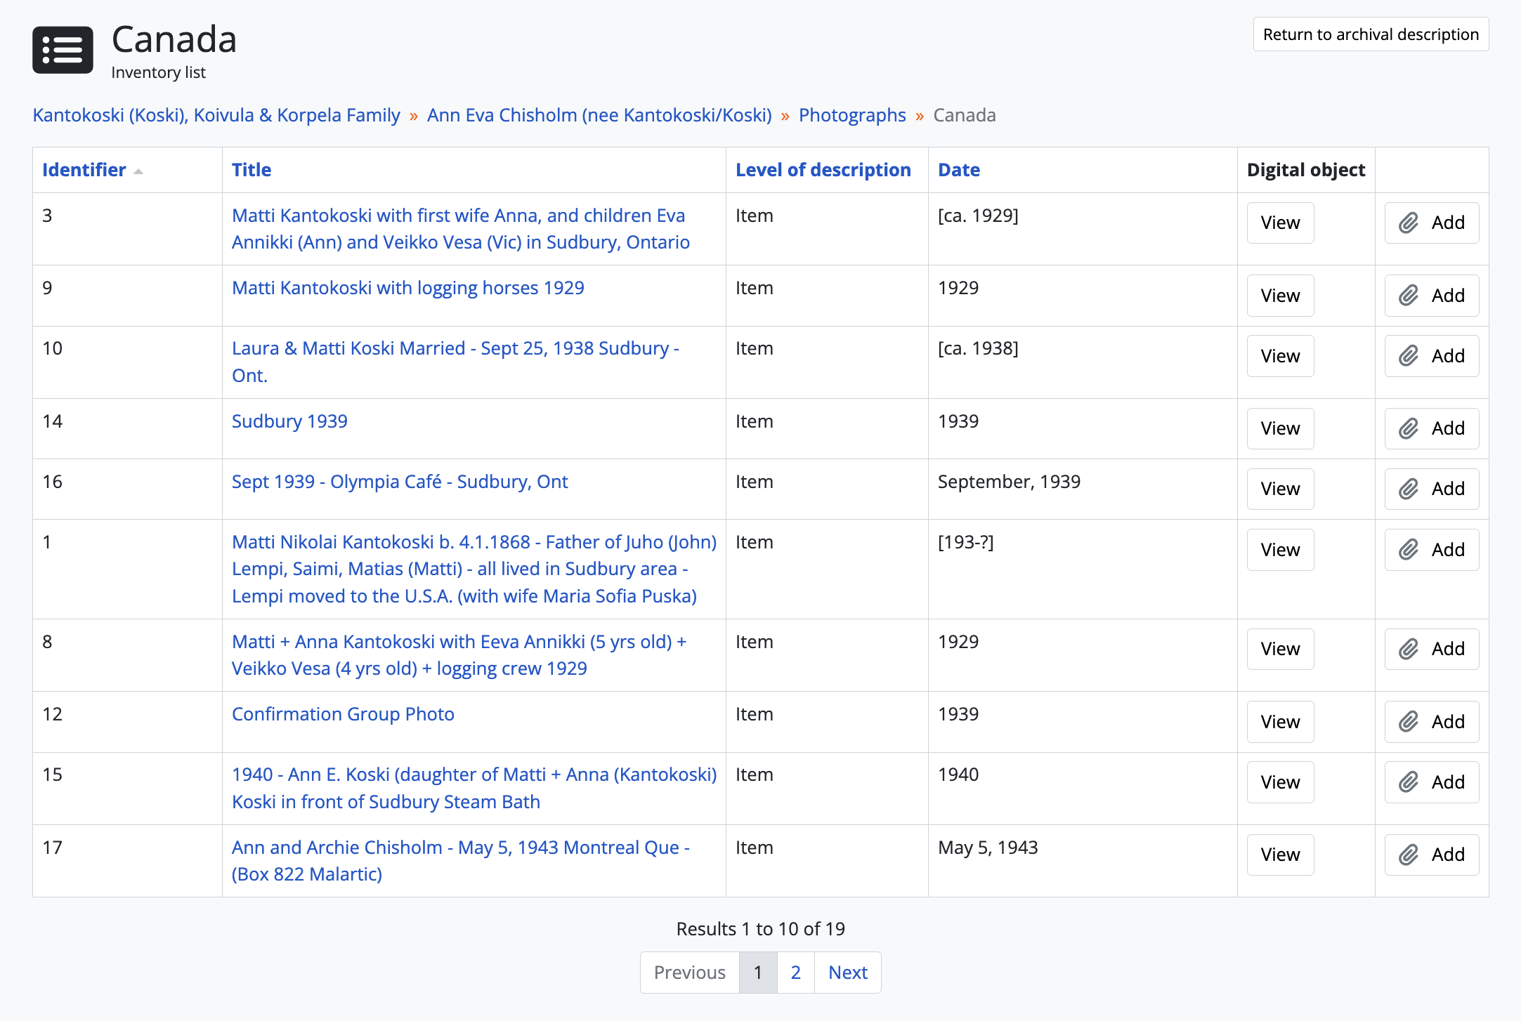Click Next in the pagination
This screenshot has width=1521, height=1021.
(x=847, y=973)
